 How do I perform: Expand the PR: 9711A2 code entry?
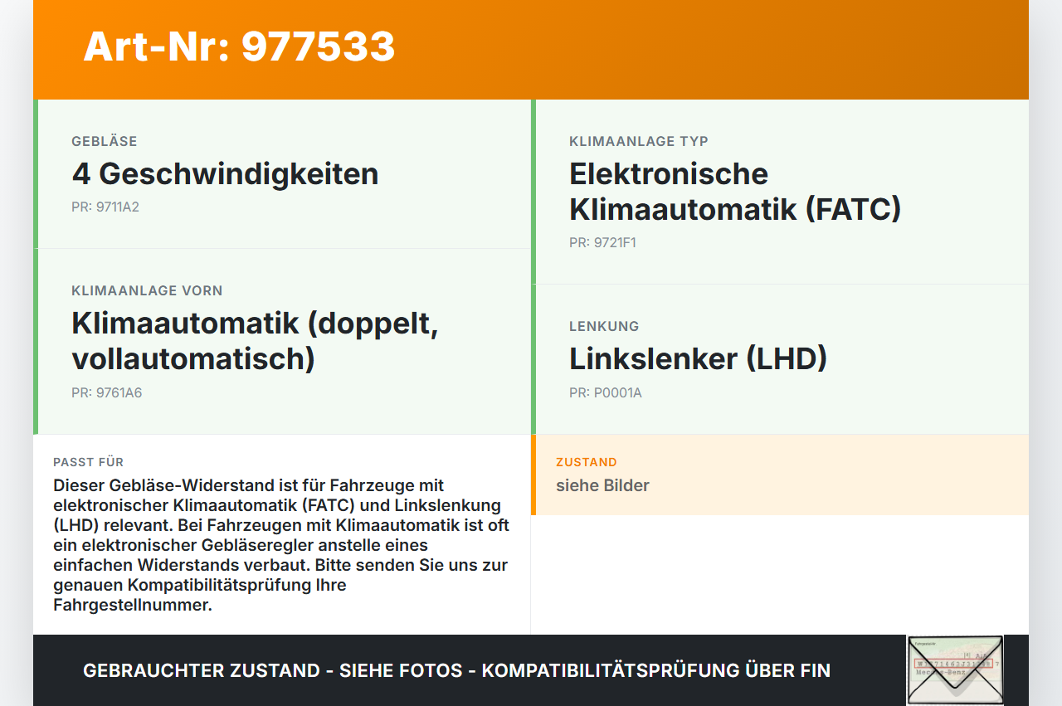tap(105, 207)
